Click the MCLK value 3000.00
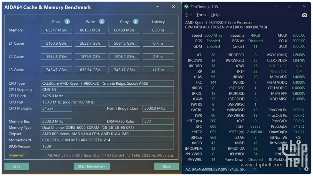Image resolution: width=313 pixels, height=176 pixels. tap(299, 35)
